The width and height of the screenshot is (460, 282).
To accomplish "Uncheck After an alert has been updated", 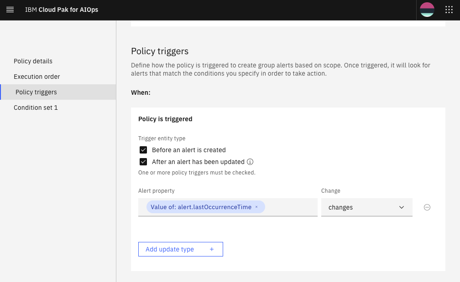I will pyautogui.click(x=143, y=162).
